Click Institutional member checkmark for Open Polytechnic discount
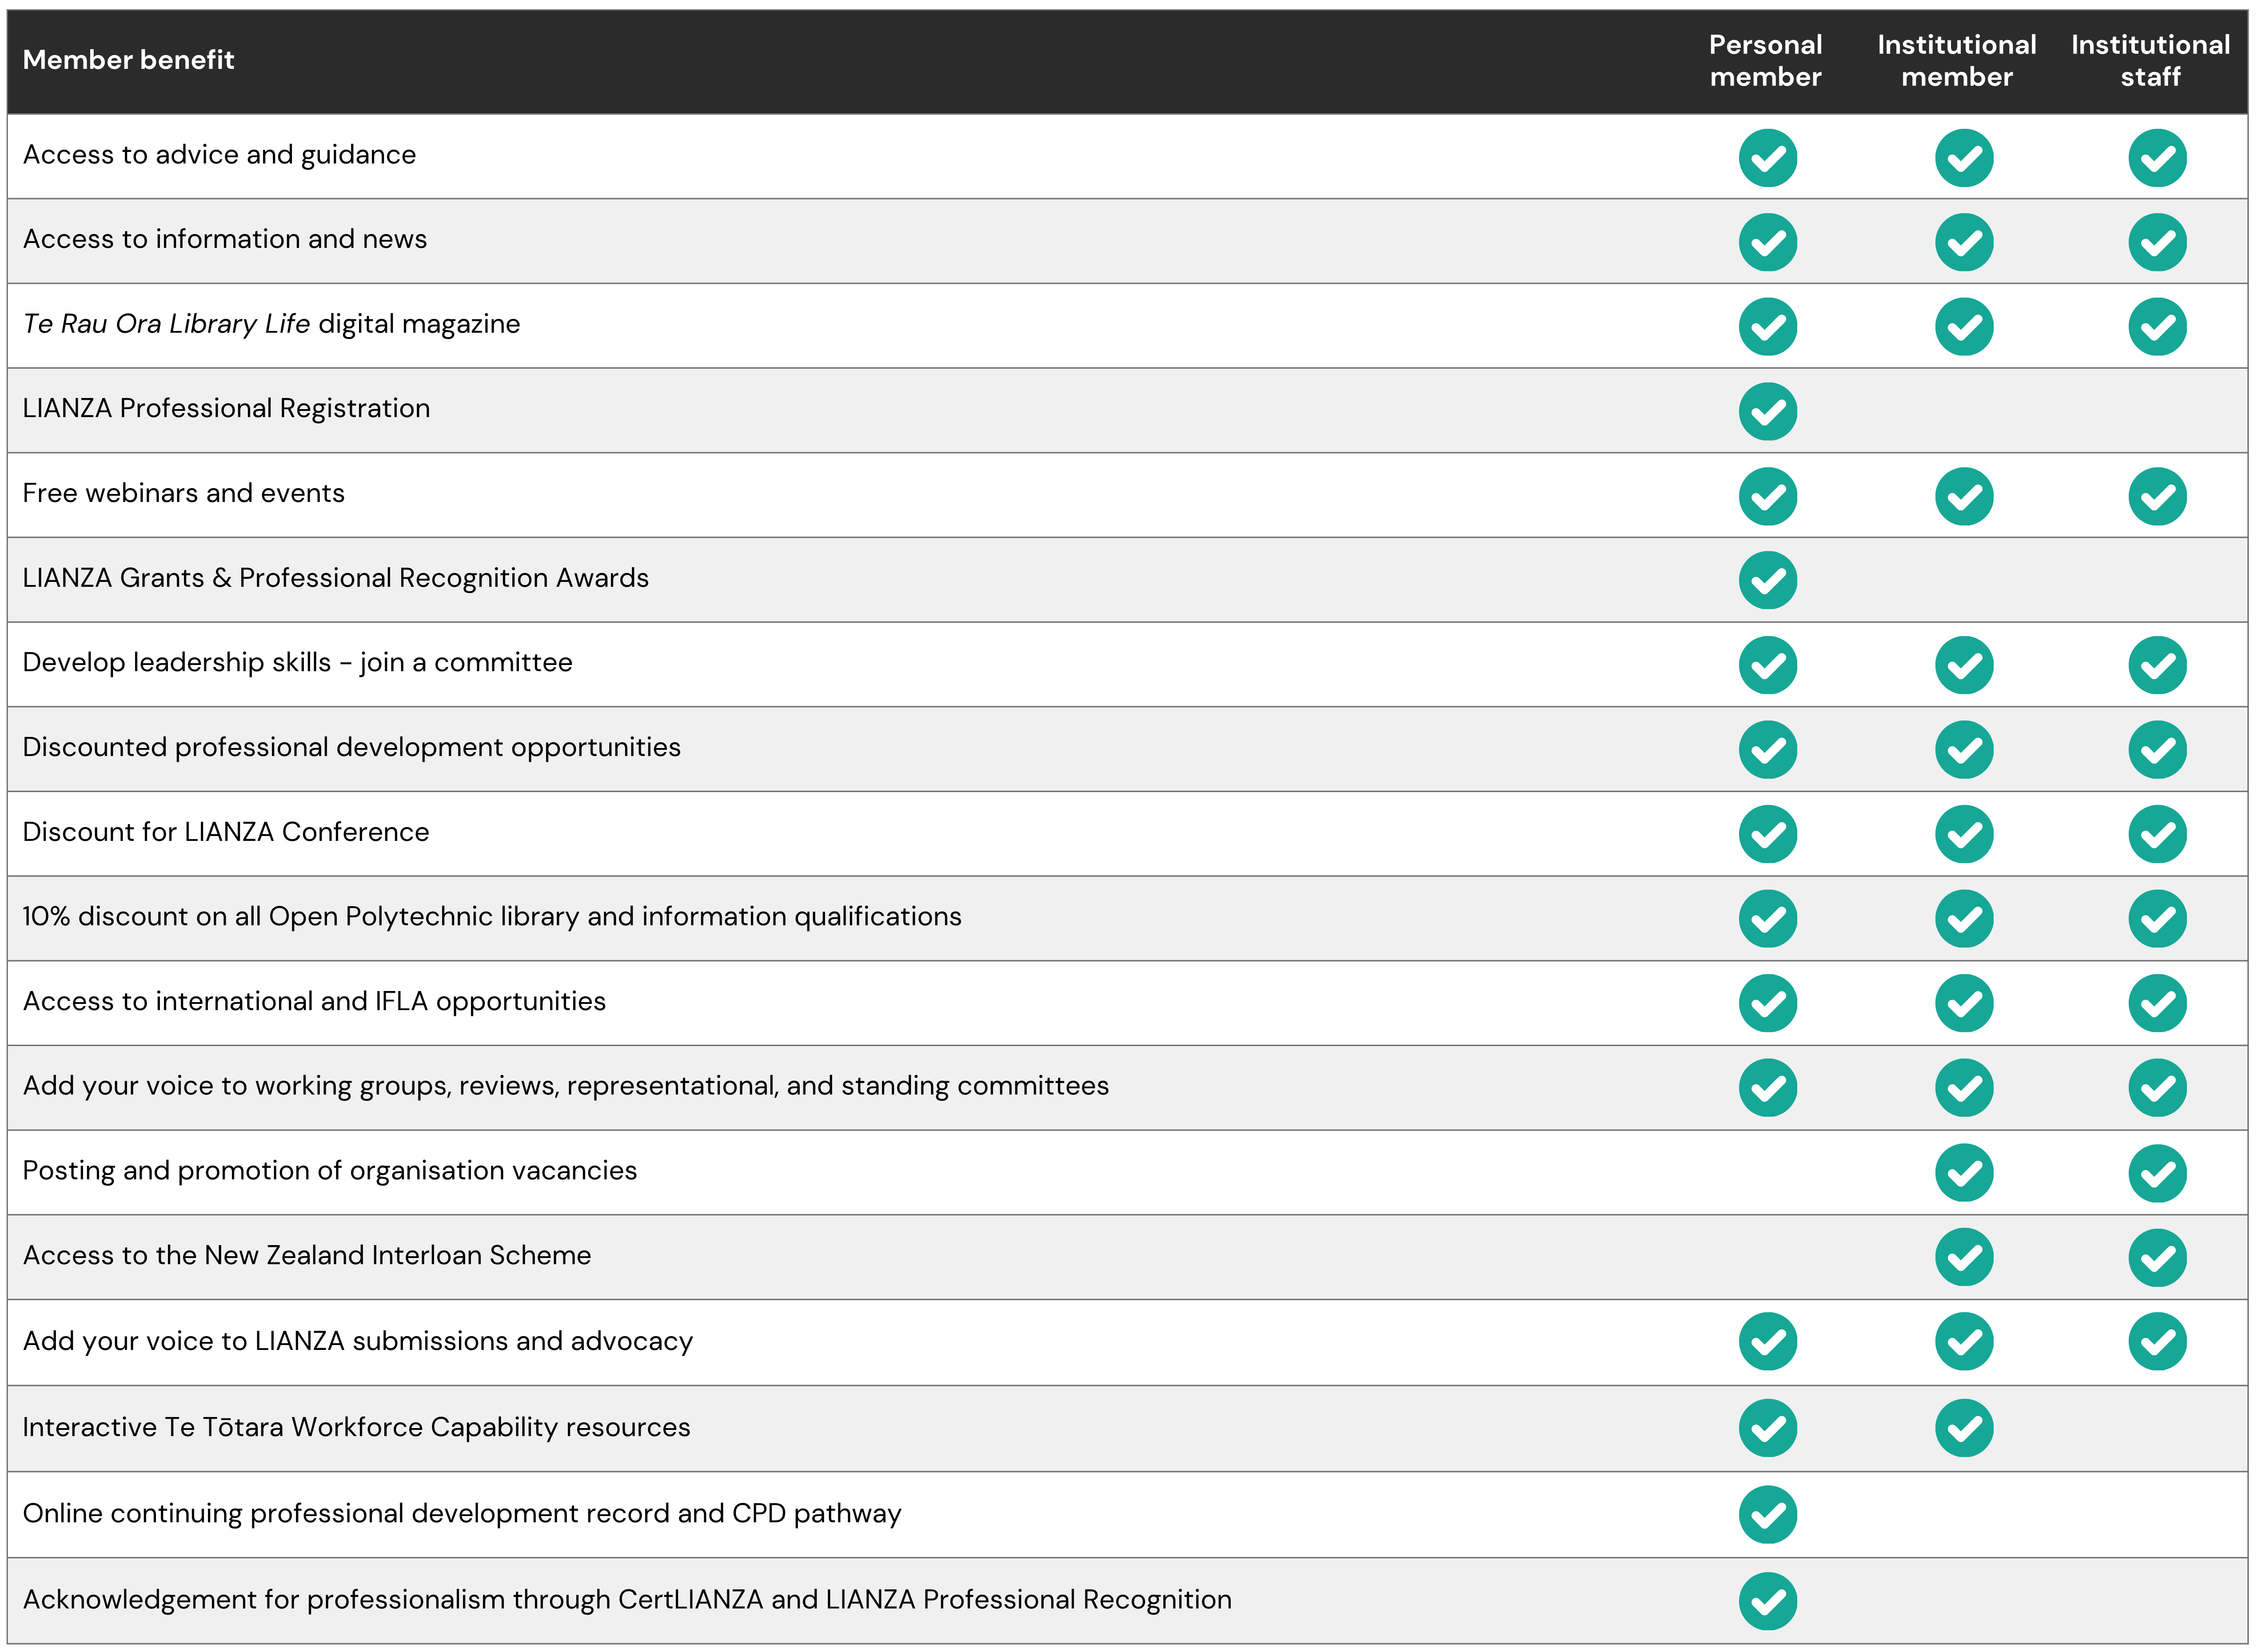This screenshot has width=2258, height=1652. click(1963, 919)
